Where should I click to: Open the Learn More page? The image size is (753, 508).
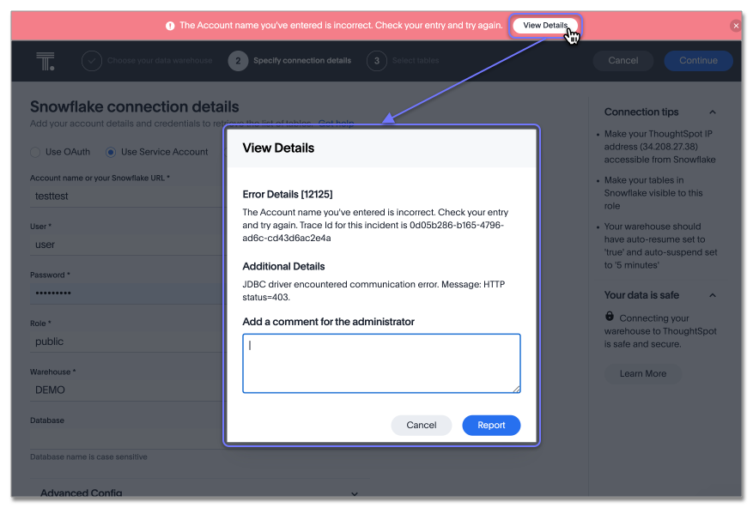click(x=642, y=373)
